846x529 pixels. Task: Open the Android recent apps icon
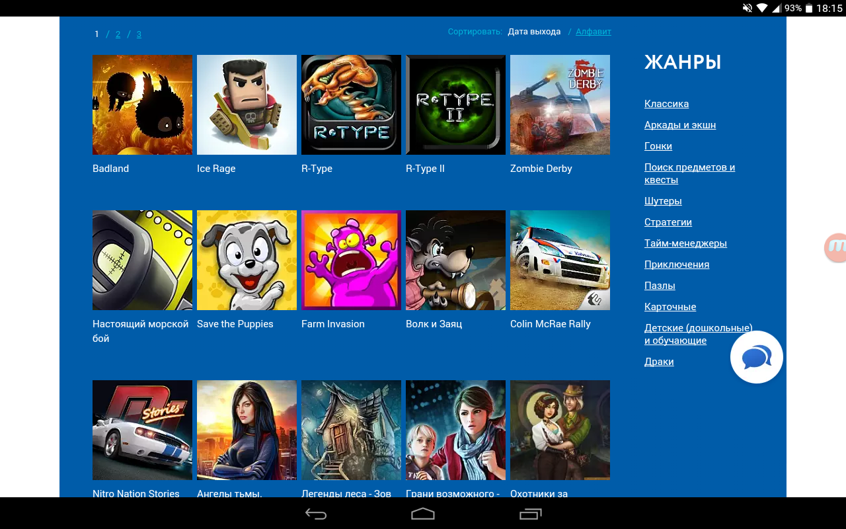click(x=530, y=514)
